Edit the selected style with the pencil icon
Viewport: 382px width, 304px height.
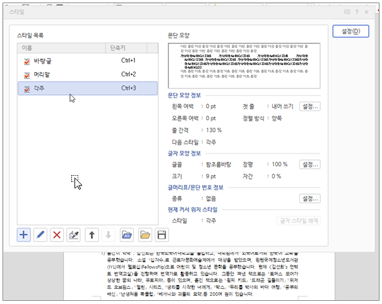(40, 235)
